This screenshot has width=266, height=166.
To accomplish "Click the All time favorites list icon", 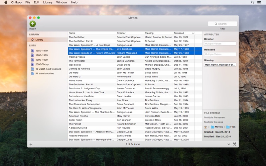I will [x=33, y=73].
